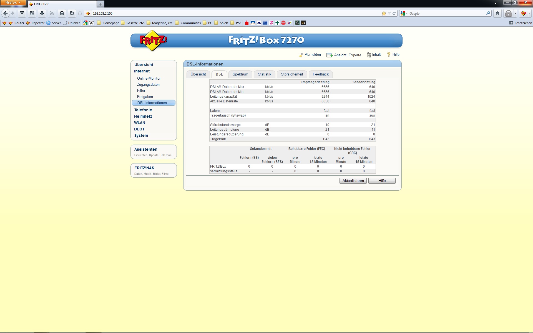
Task: Click the RSS feed subscribe icon
Action: point(52,13)
